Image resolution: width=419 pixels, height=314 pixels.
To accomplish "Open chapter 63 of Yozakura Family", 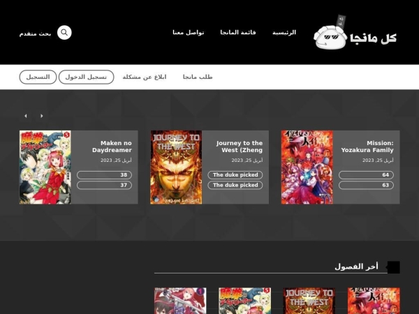I will pyautogui.click(x=366, y=185).
